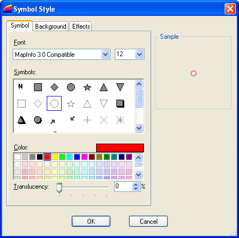Image resolution: width=239 pixels, height=238 pixels.
Task: Click the symbols list scroll down arrow
Action: 139,128
